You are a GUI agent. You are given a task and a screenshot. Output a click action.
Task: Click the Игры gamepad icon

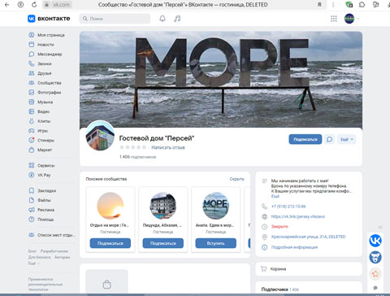(32, 131)
